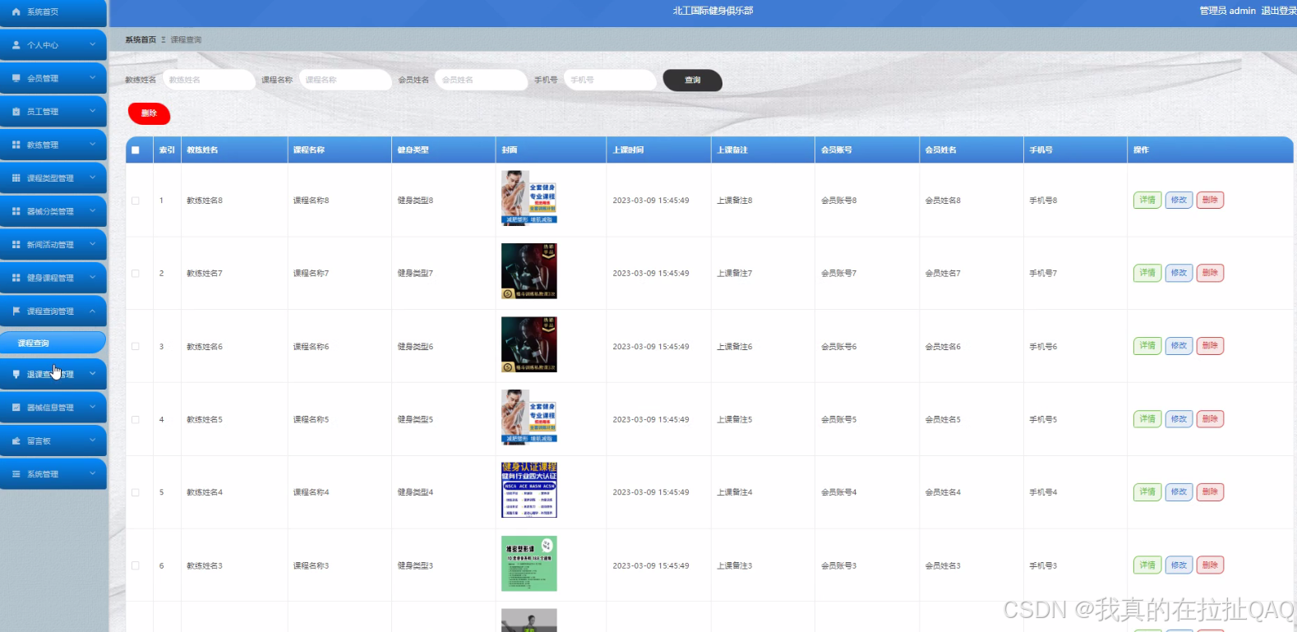1297x632 pixels.
Task: Check the row checkbox for 教练姓名7
Action: point(136,274)
